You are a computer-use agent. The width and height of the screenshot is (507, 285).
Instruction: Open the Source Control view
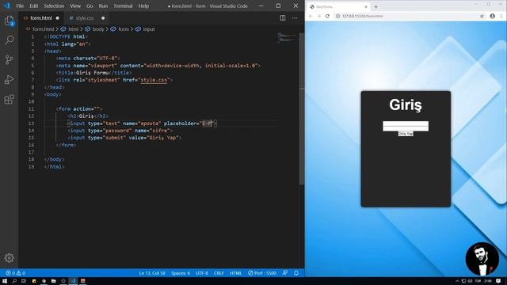(x=9, y=60)
